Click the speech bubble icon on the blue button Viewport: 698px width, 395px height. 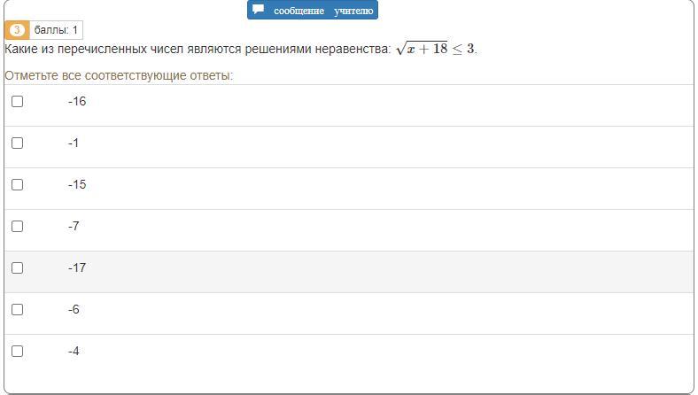pyautogui.click(x=258, y=9)
